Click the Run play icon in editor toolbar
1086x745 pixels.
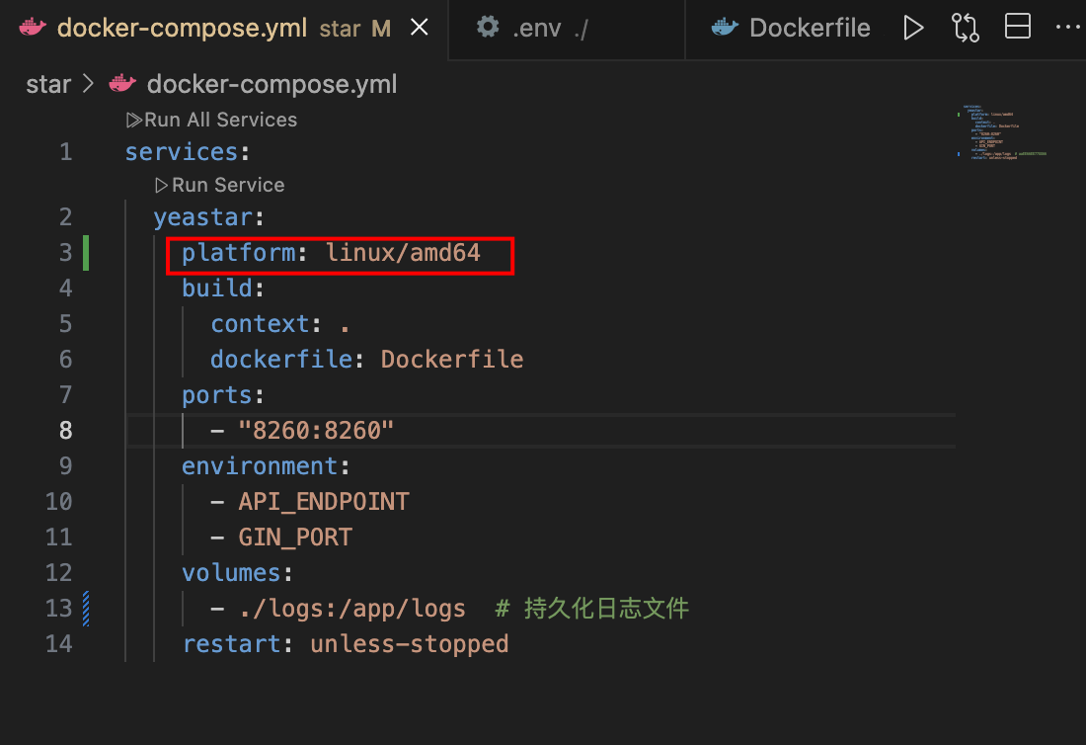913,28
